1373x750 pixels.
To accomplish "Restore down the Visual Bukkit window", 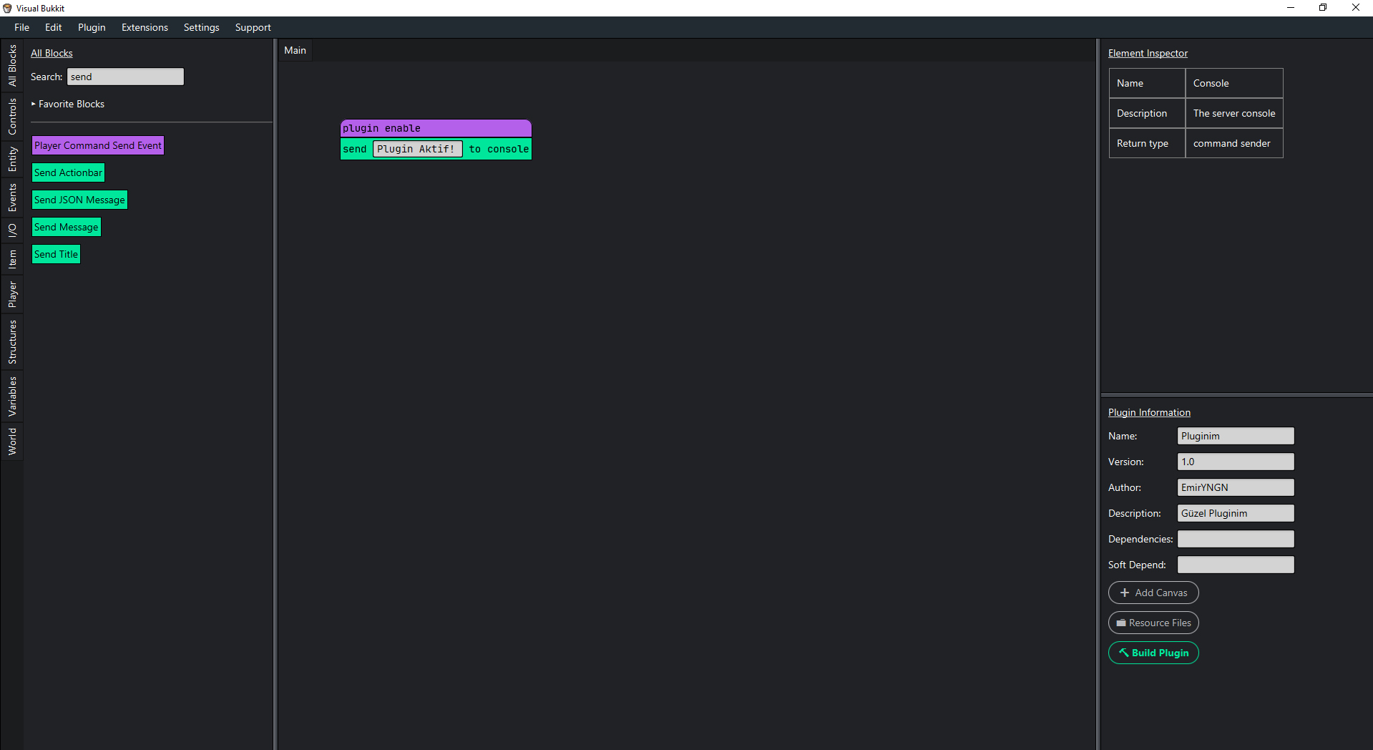I will [x=1323, y=8].
